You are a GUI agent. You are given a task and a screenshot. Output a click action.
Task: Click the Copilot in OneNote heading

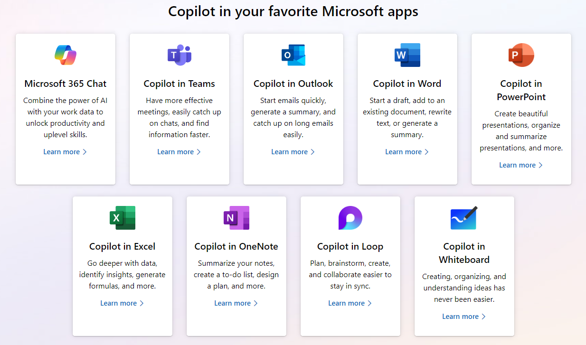point(236,247)
